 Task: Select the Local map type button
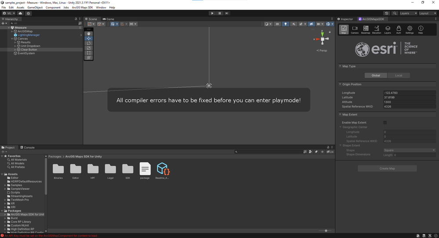coord(399,75)
